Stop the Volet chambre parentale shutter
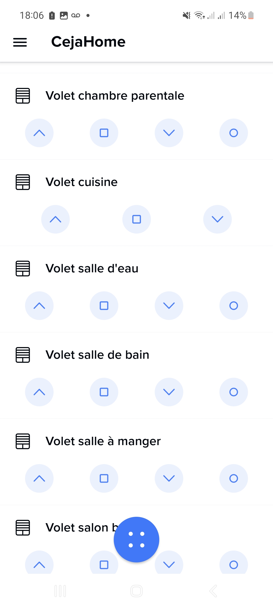This screenshot has width=273, height=608. pyautogui.click(x=104, y=133)
